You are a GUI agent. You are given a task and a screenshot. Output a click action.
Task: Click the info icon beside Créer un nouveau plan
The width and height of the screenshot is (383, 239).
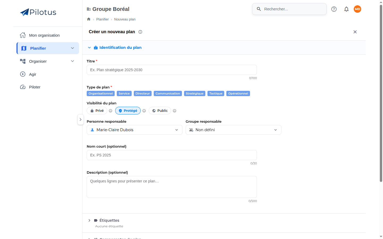click(x=140, y=32)
